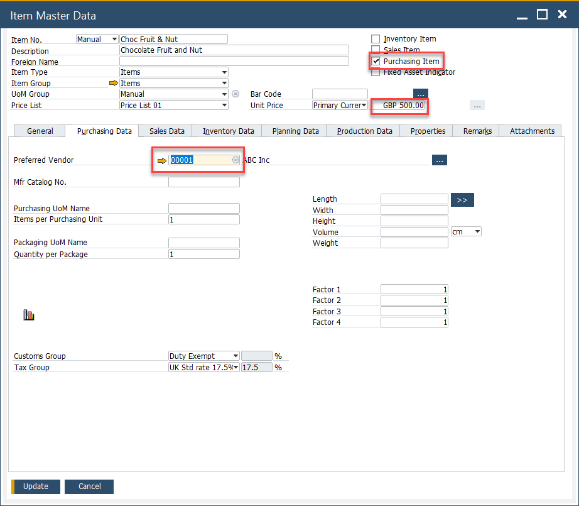The image size is (579, 506).
Task: Open the Customs Group Duty Exempt dropdown
Action: point(235,356)
